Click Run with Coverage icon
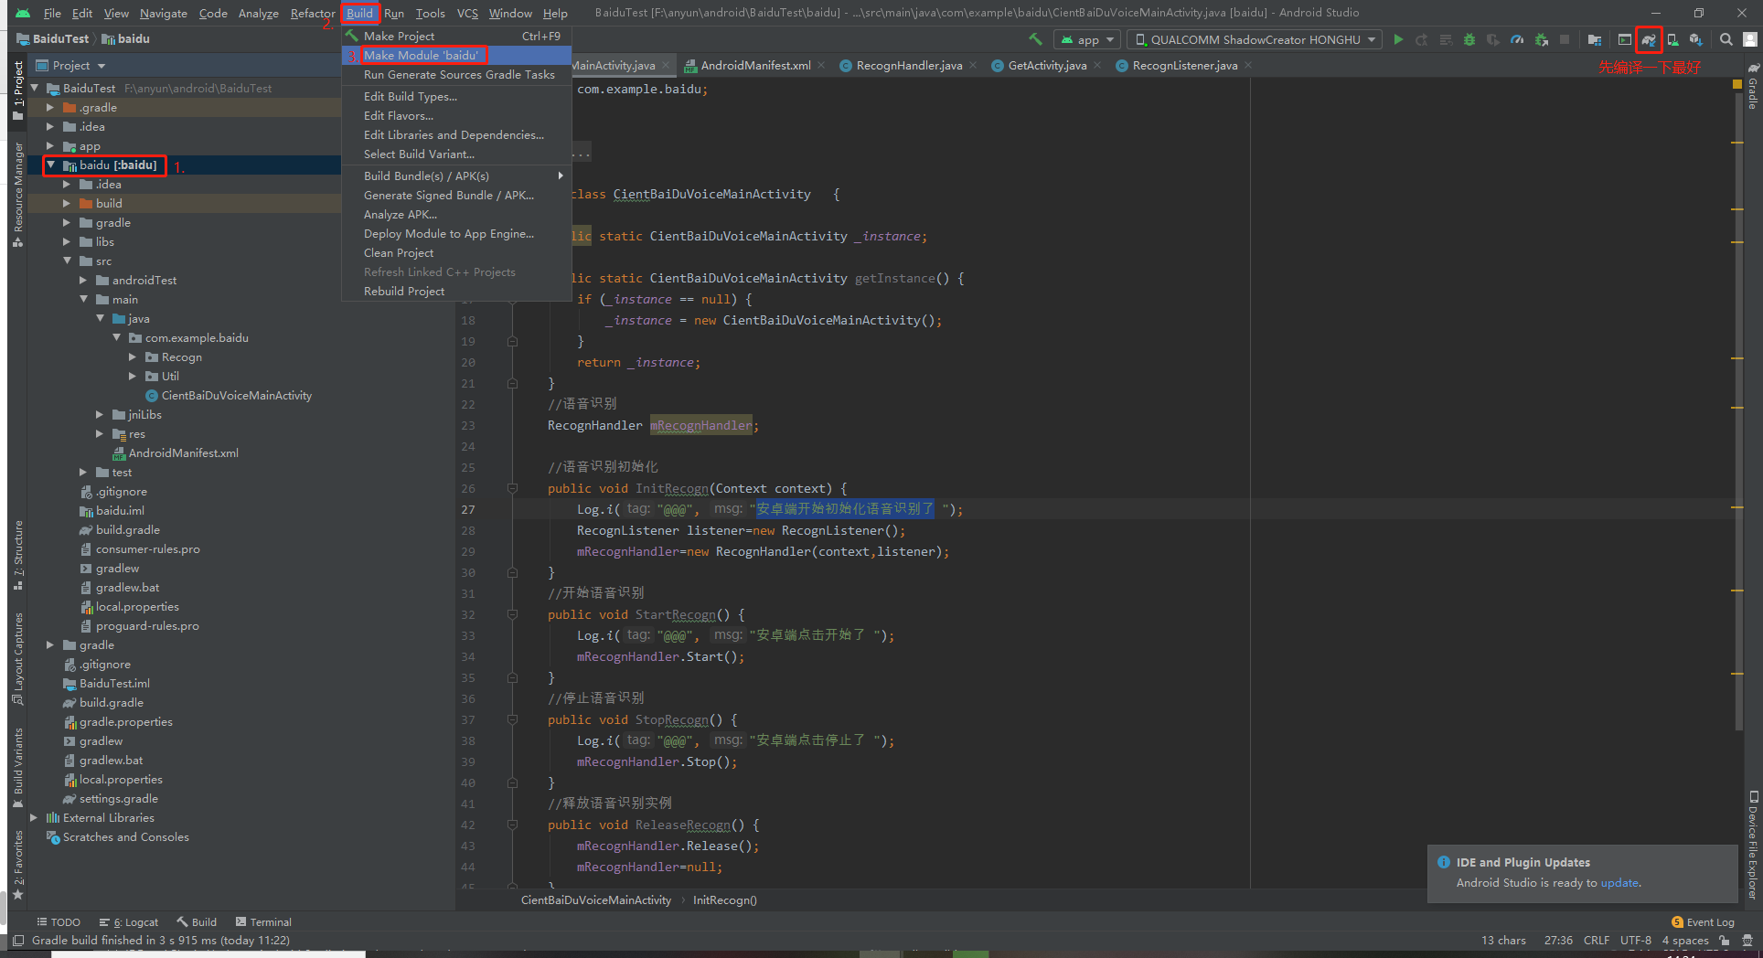This screenshot has height=958, width=1763. 1493,39
